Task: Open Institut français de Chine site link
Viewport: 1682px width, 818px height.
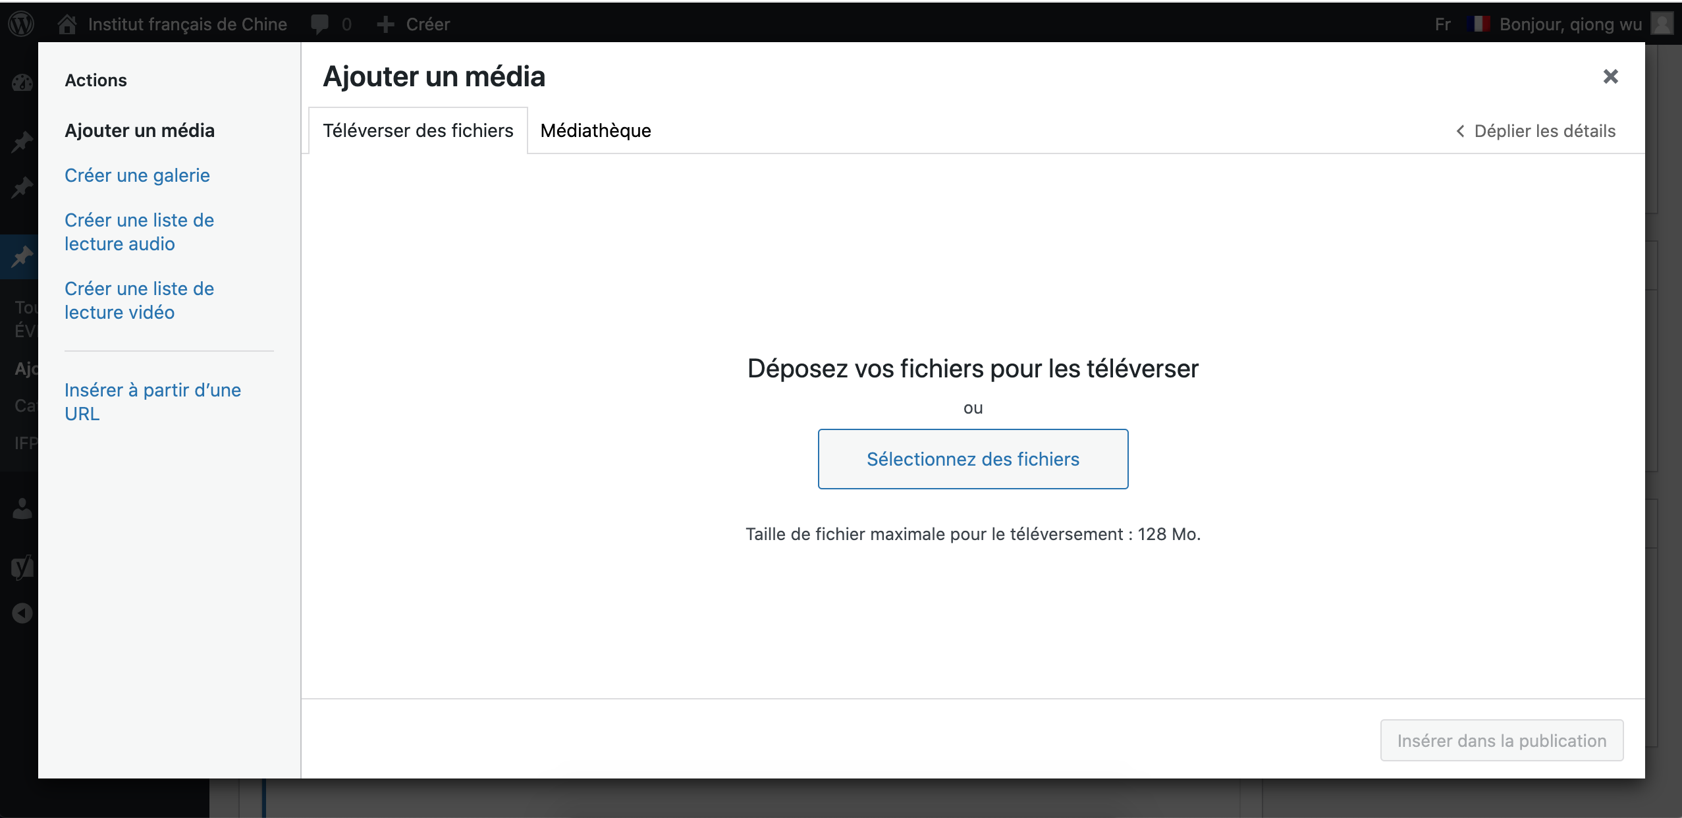Action: pyautogui.click(x=187, y=24)
